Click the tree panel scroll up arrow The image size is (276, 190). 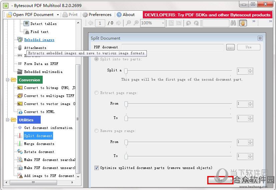[78, 23]
